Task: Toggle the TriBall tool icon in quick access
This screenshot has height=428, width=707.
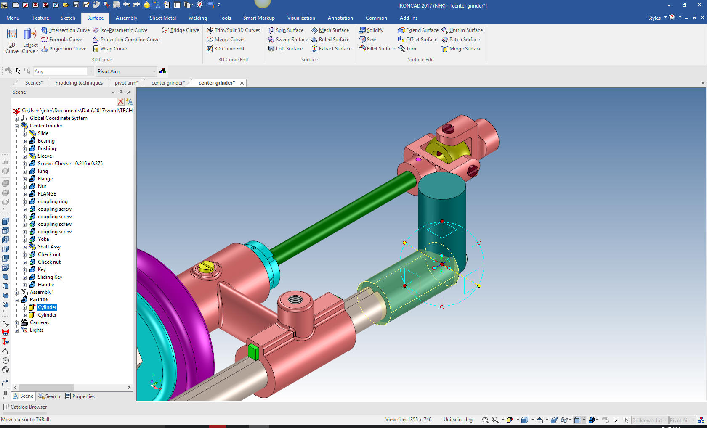Action: (147, 5)
